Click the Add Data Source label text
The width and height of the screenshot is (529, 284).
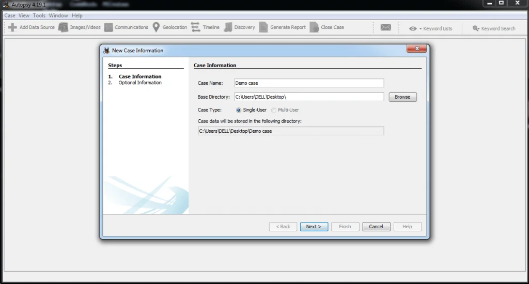point(37,27)
